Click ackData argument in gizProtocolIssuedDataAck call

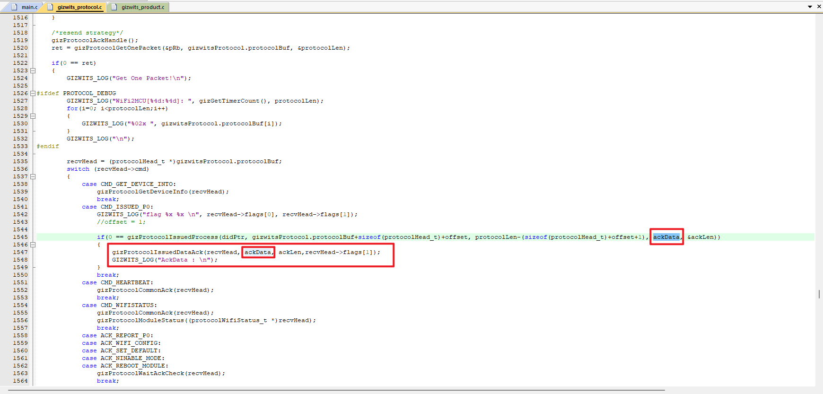[258, 252]
